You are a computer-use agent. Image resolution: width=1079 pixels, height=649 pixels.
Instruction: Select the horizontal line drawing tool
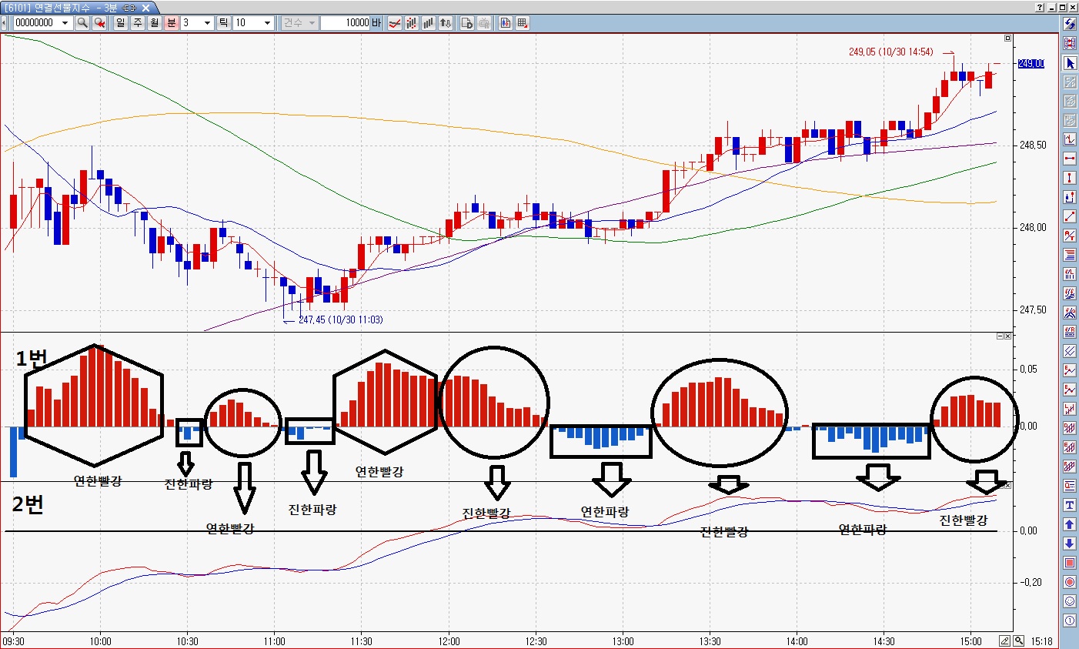(1070, 159)
